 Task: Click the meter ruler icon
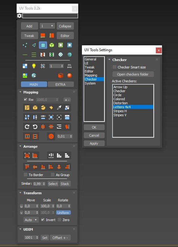69,66
